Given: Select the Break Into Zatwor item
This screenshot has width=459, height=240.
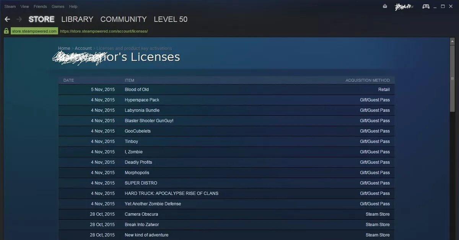Looking at the screenshot, I should tap(142, 224).
